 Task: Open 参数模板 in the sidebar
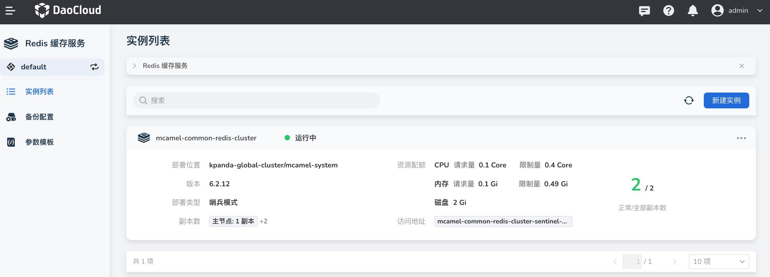pyautogui.click(x=39, y=142)
